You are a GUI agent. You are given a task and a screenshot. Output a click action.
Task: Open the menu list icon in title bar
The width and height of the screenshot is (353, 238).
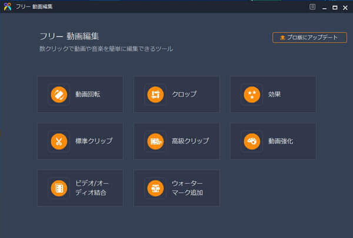point(312,7)
